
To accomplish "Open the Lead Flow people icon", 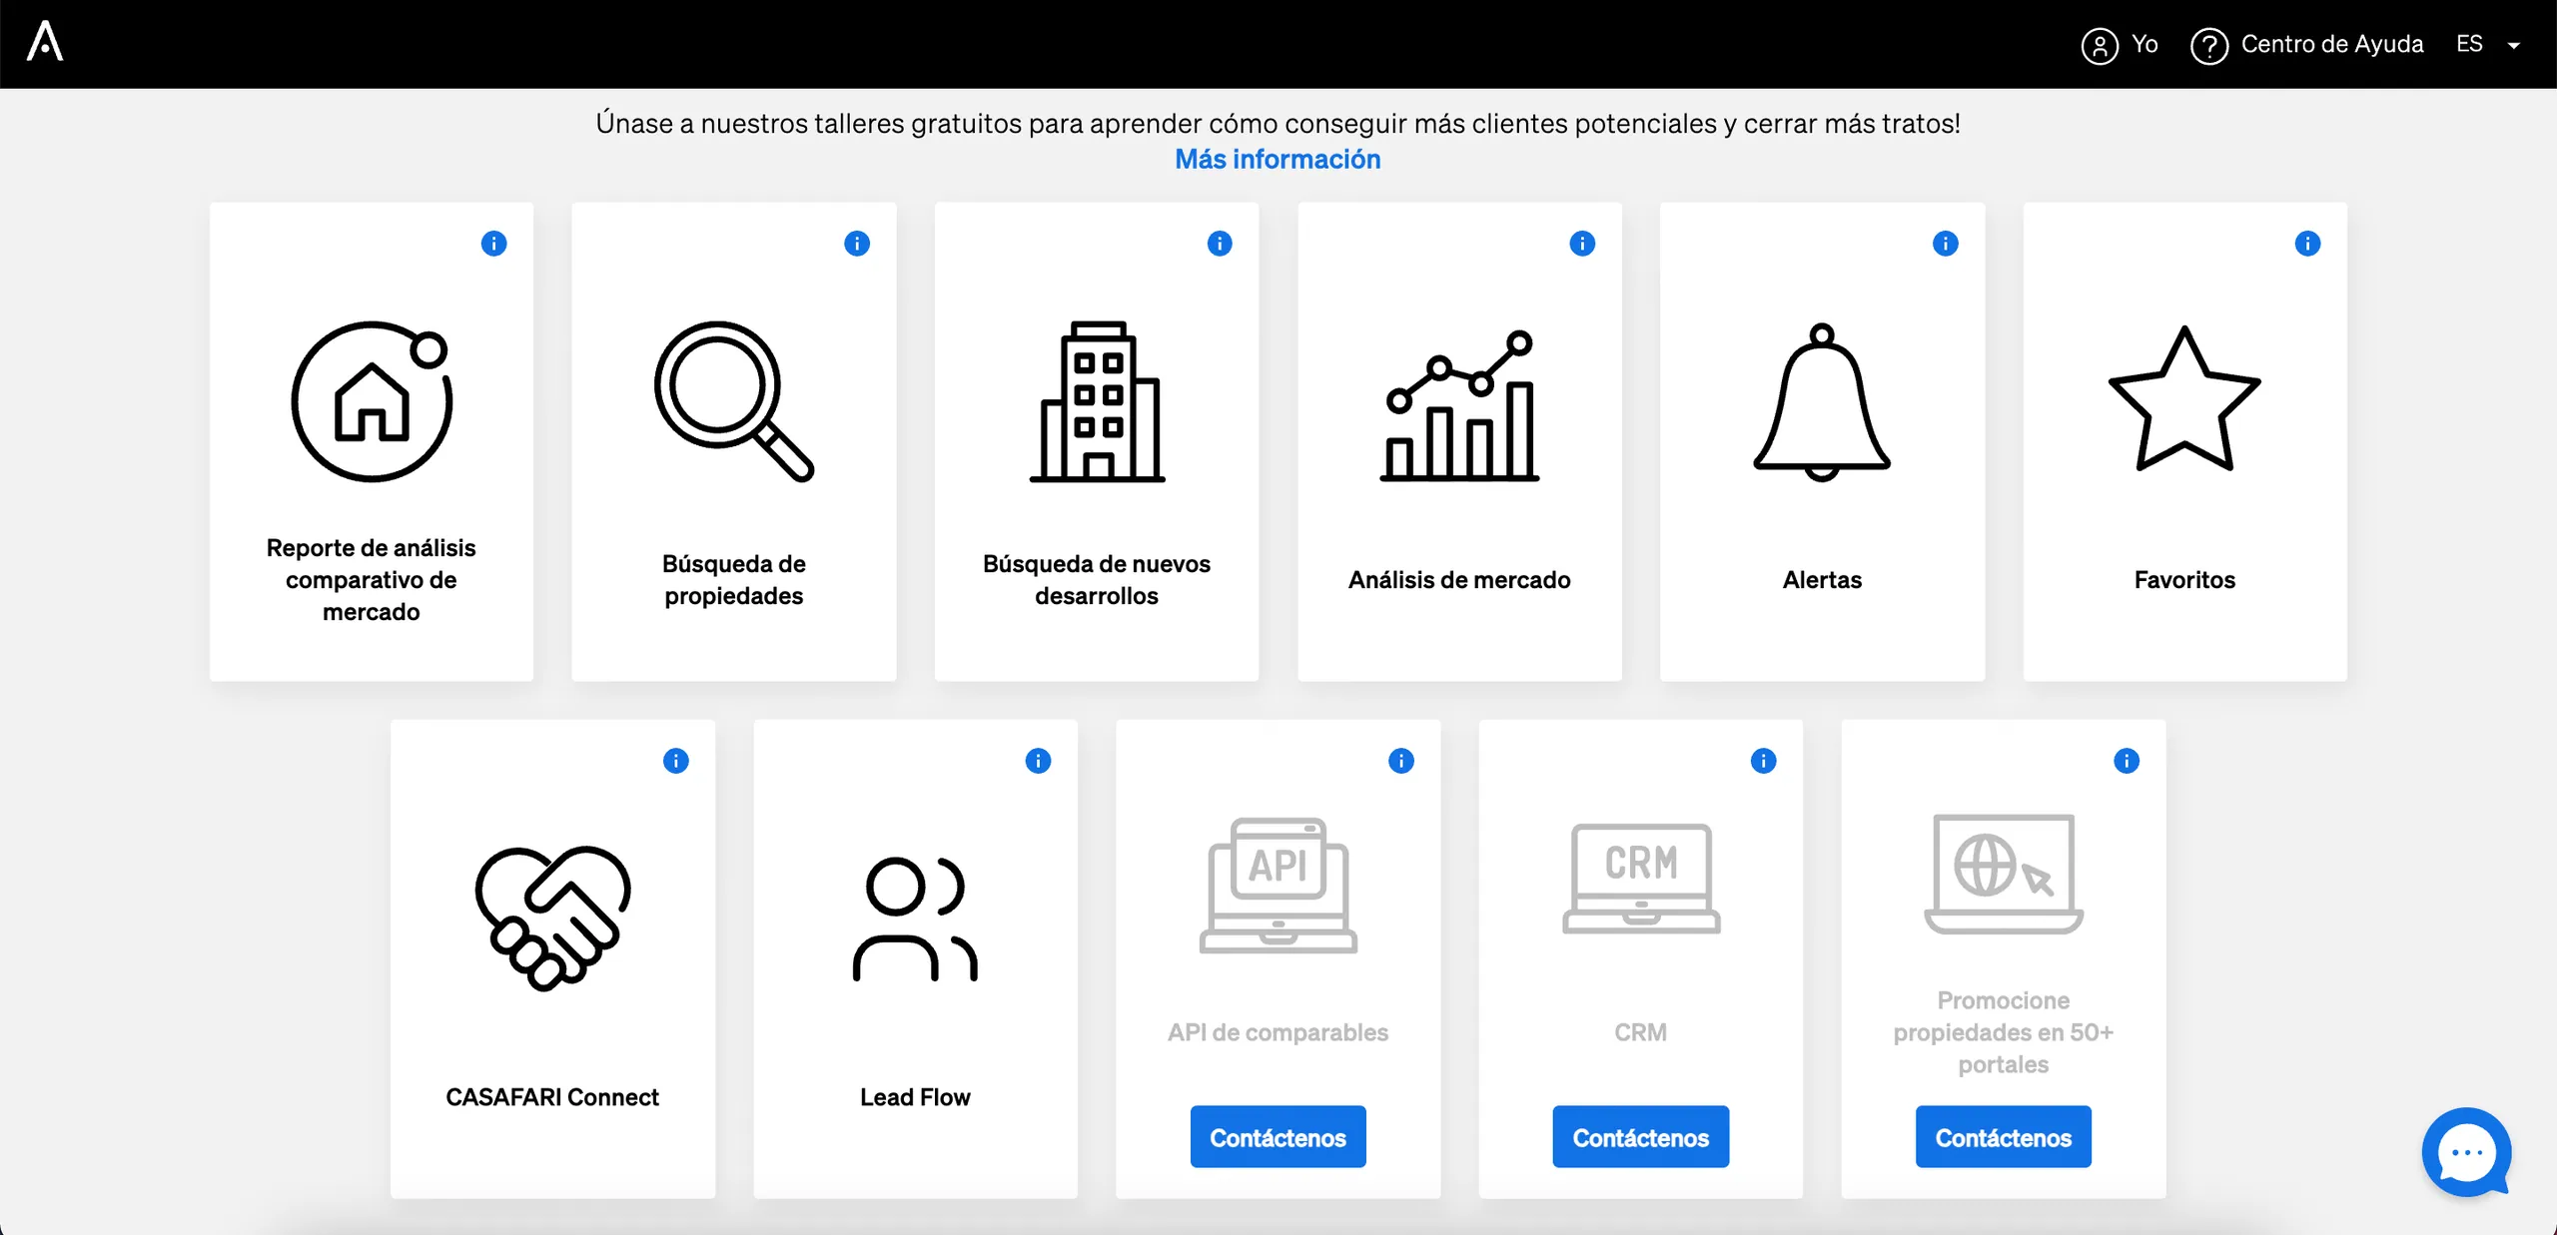I will pos(915,919).
